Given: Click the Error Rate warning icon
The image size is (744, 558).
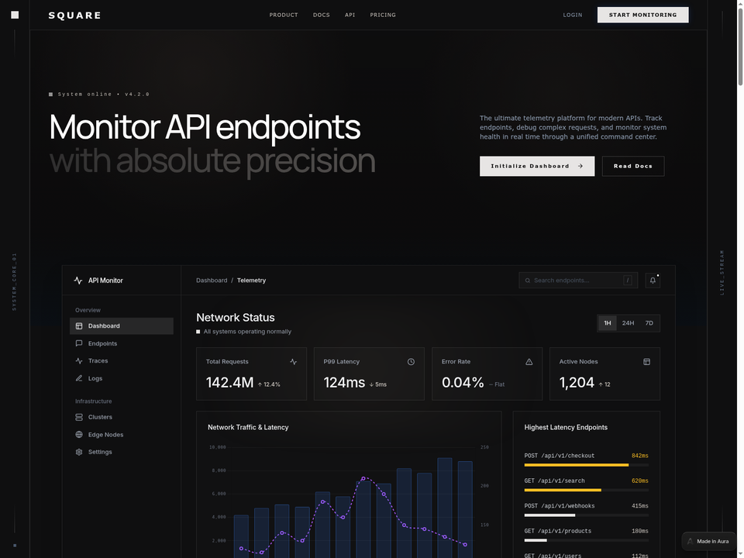Looking at the screenshot, I should 529,362.
